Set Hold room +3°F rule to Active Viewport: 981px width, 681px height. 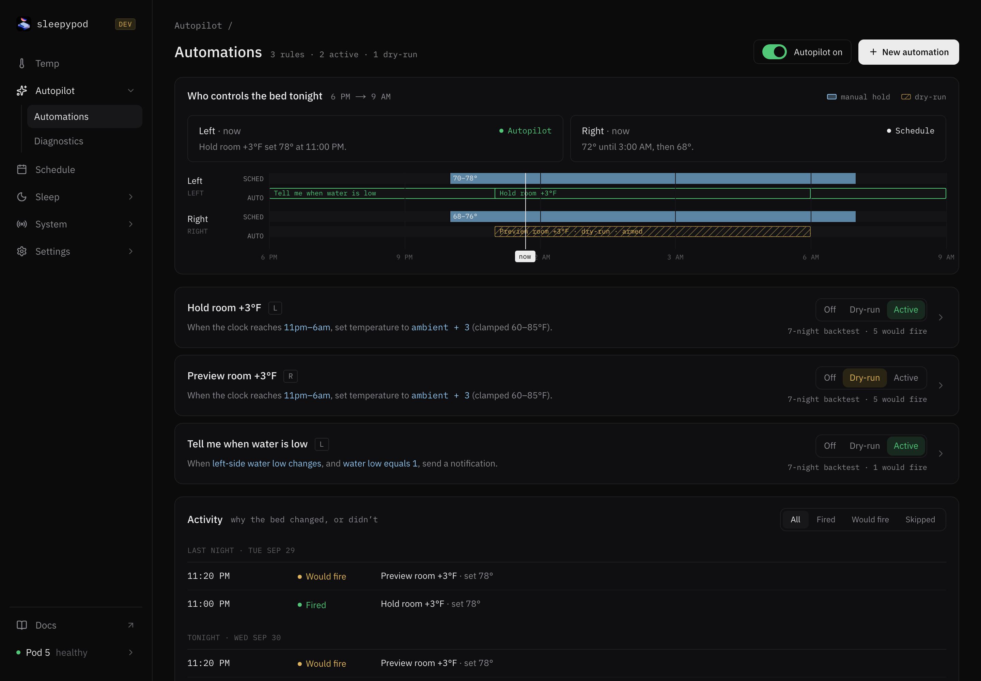[905, 310]
